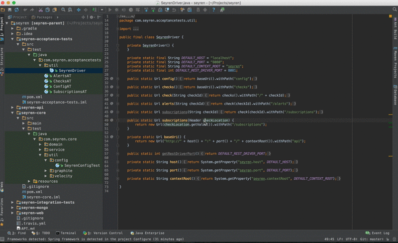The height and width of the screenshot is (243, 398).
Task: Open the Ant Build side panel
Action: tap(395, 28)
